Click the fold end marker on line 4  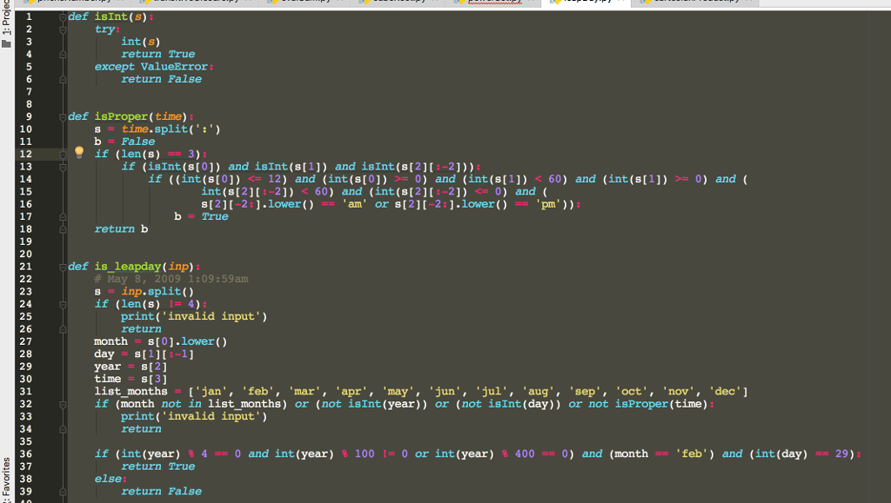coord(63,55)
